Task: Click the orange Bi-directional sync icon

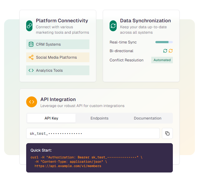Action: pyautogui.click(x=171, y=51)
